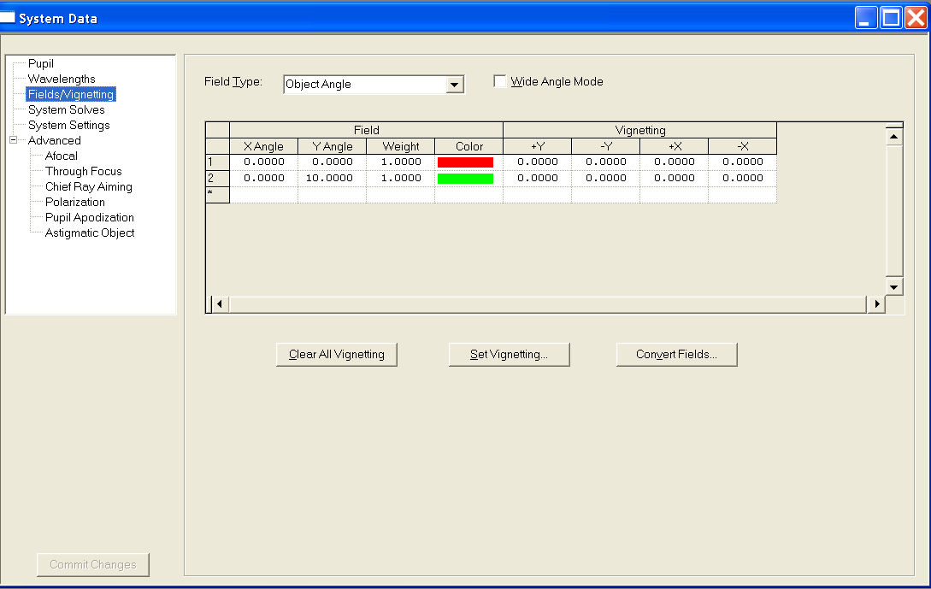Open the Wavelengths settings page
931x589 pixels.
62,79
